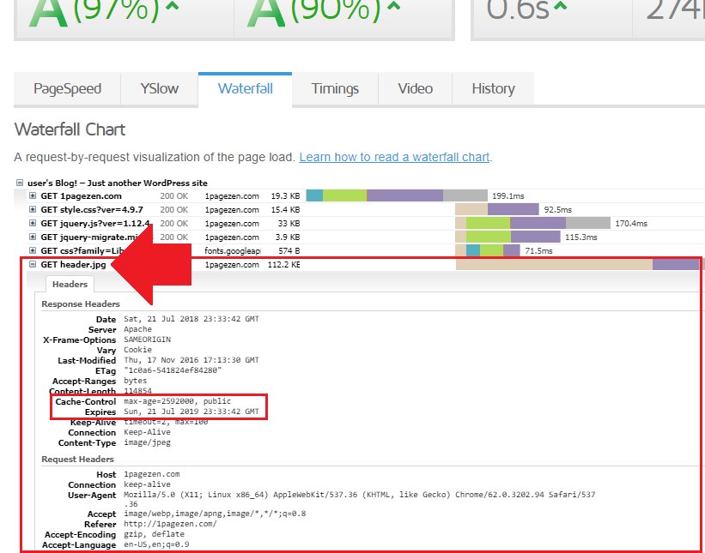
Task: Click the Date header value Sat, 21 Jul 2018
Action: point(191,319)
